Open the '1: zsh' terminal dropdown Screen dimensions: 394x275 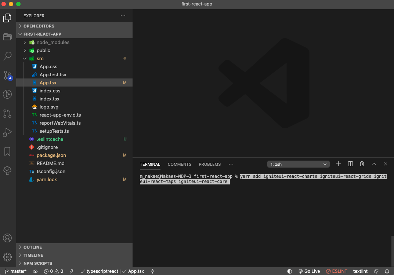[x=298, y=164]
